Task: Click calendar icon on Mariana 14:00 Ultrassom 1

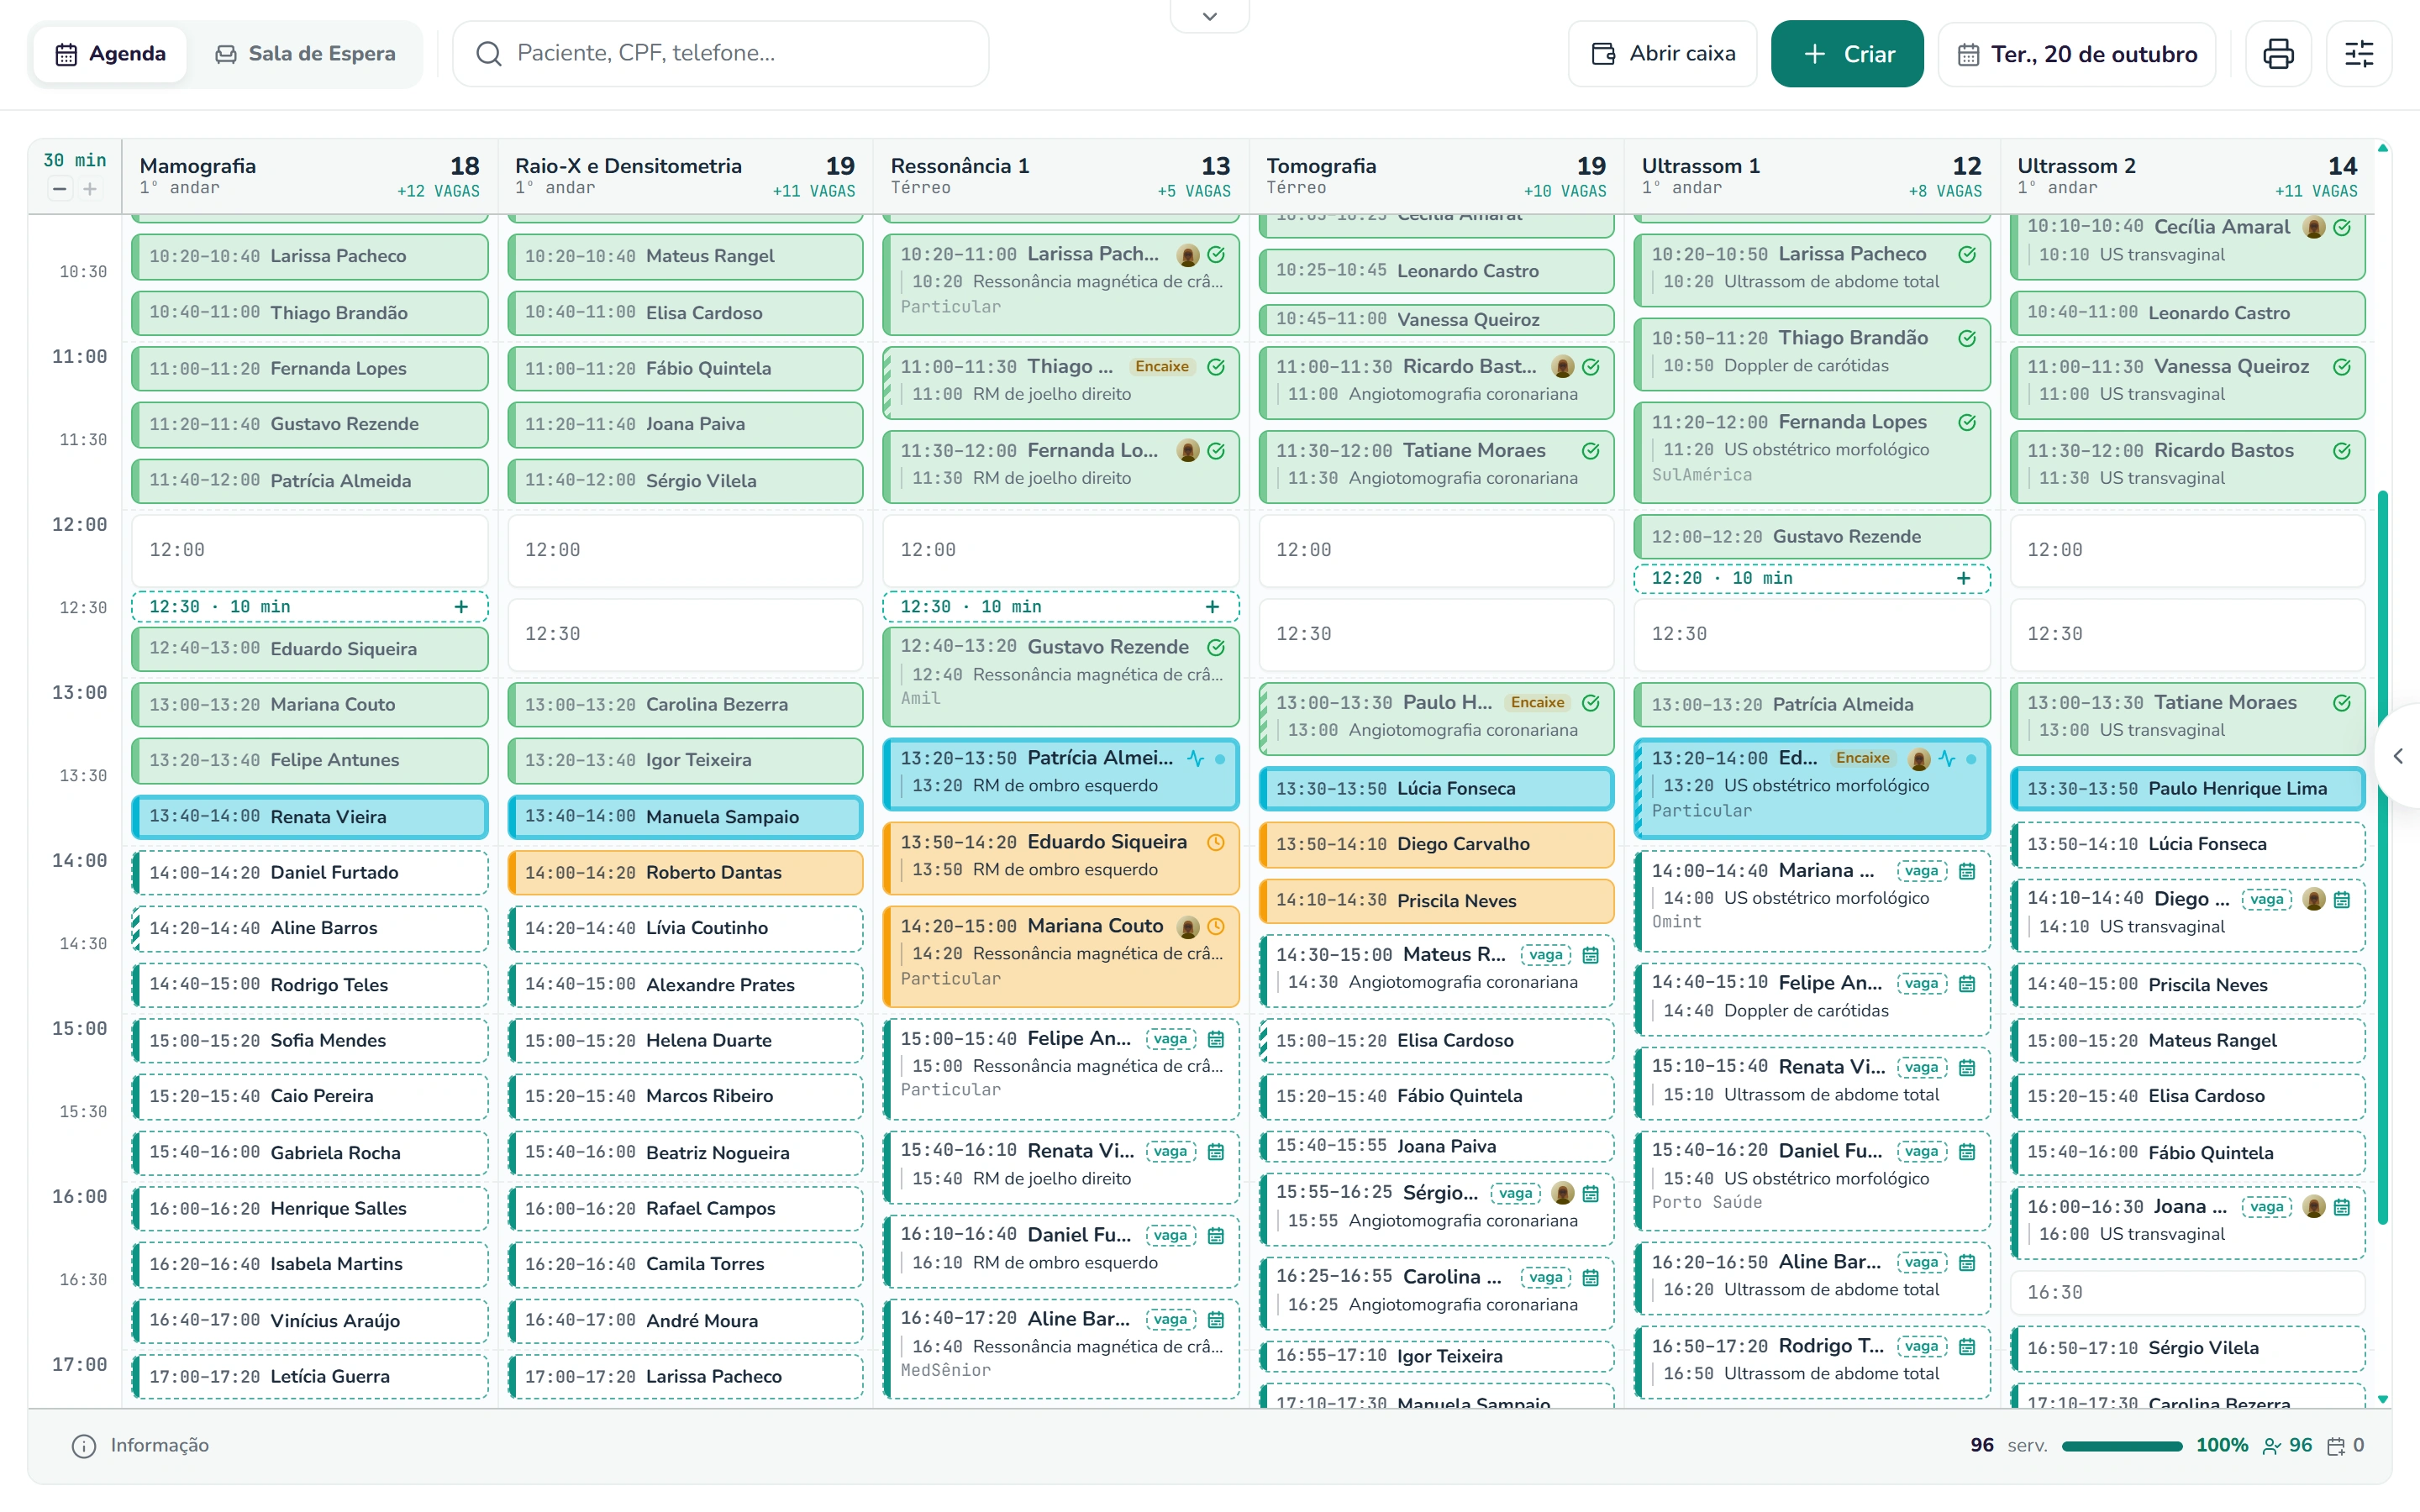Action: [1967, 871]
